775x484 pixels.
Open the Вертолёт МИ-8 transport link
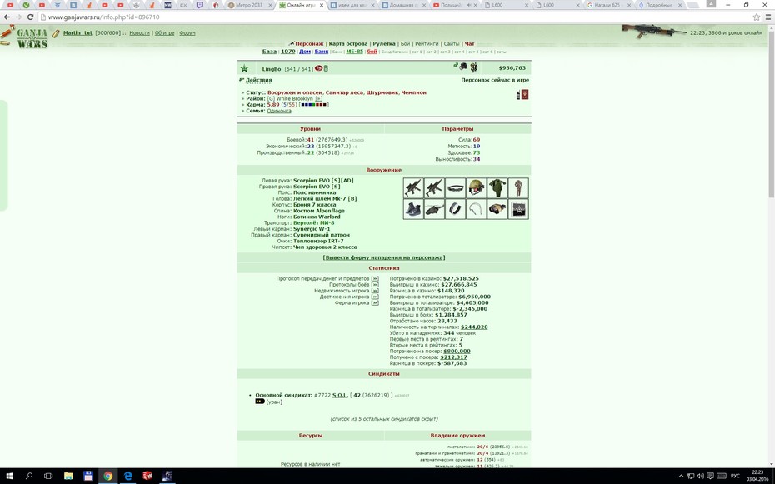coord(313,222)
